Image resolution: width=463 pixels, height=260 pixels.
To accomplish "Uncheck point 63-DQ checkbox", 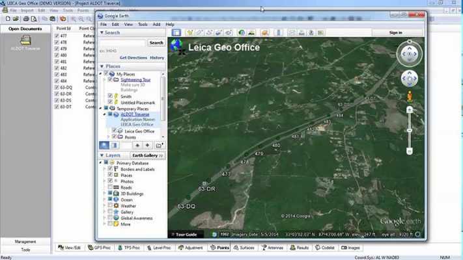I will point(57,88).
